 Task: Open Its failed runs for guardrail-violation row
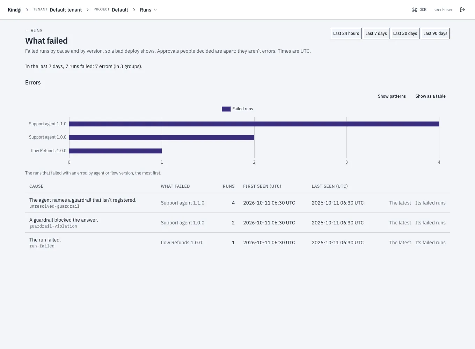coord(430,223)
